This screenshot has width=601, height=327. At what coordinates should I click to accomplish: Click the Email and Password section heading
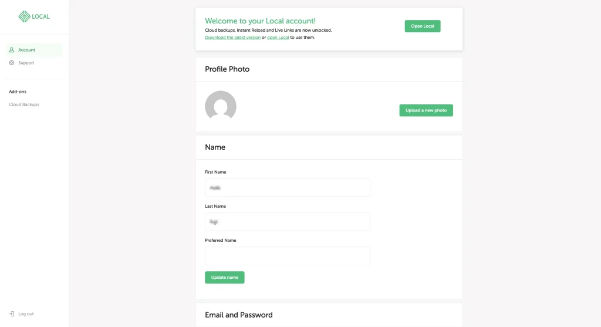239,315
